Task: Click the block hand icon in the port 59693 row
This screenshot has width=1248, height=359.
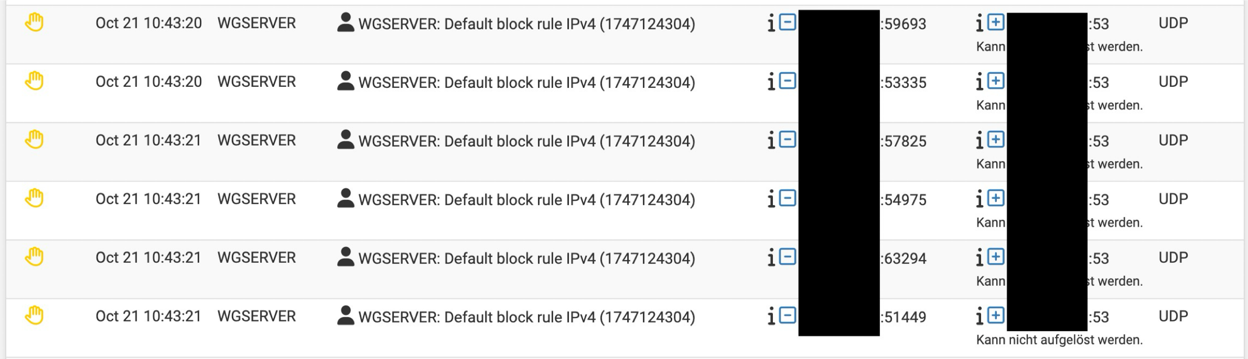Action: [x=34, y=23]
